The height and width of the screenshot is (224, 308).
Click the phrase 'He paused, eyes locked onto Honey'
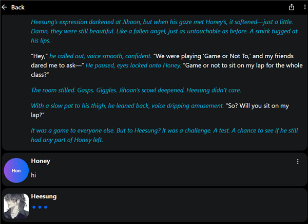pos(133,65)
